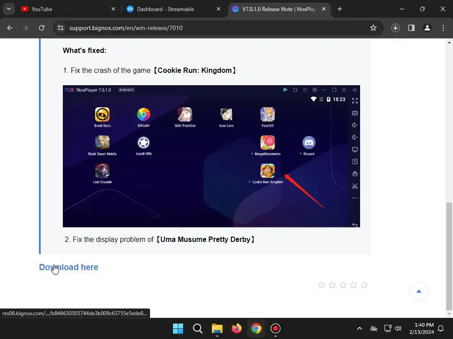Screen dimensions: 453x339
Task: Click the Cookie Run: Kingdom fix text
Action: pos(150,70)
